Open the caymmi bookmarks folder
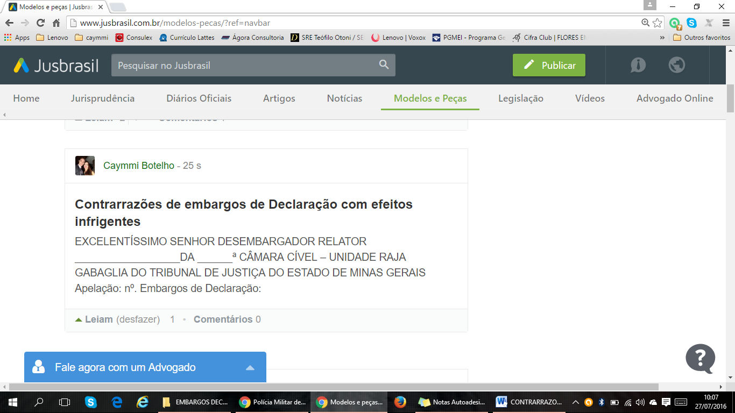The width and height of the screenshot is (735, 413). 91,38
